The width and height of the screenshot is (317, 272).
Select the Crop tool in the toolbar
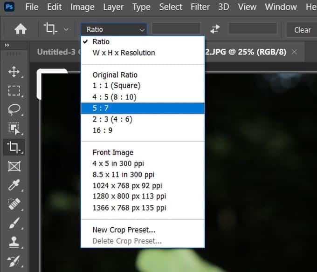click(14, 147)
